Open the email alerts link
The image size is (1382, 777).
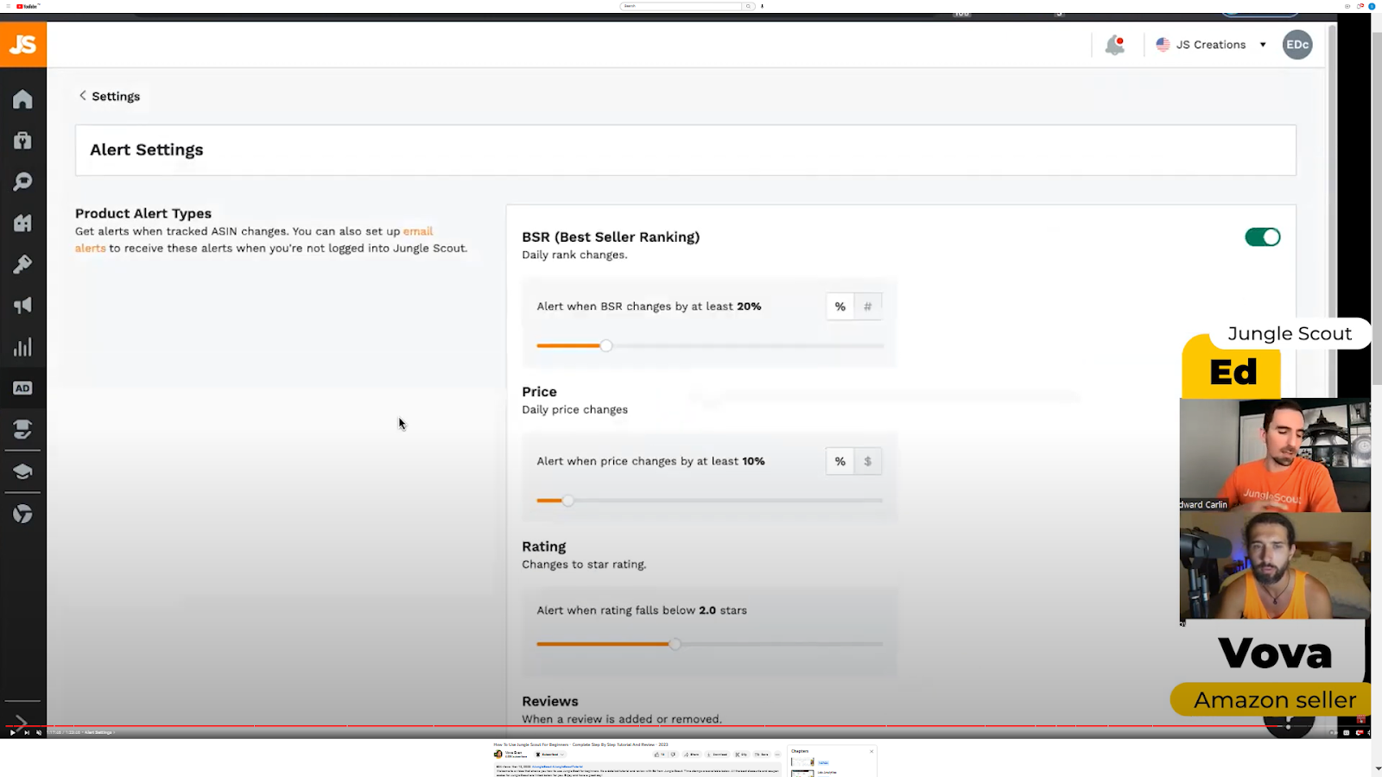[254, 240]
